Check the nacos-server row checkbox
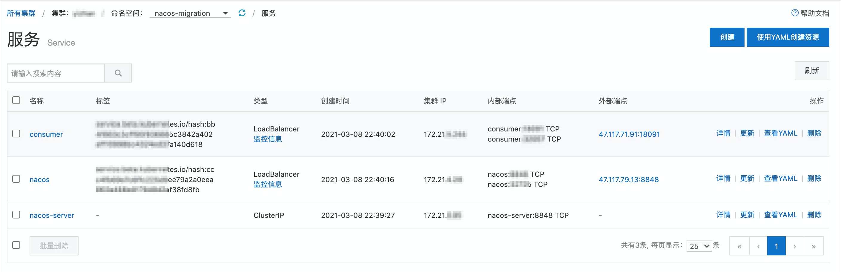The image size is (841, 273). pyautogui.click(x=16, y=215)
